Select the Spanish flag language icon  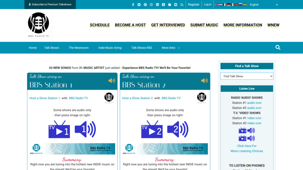tap(245, 5)
